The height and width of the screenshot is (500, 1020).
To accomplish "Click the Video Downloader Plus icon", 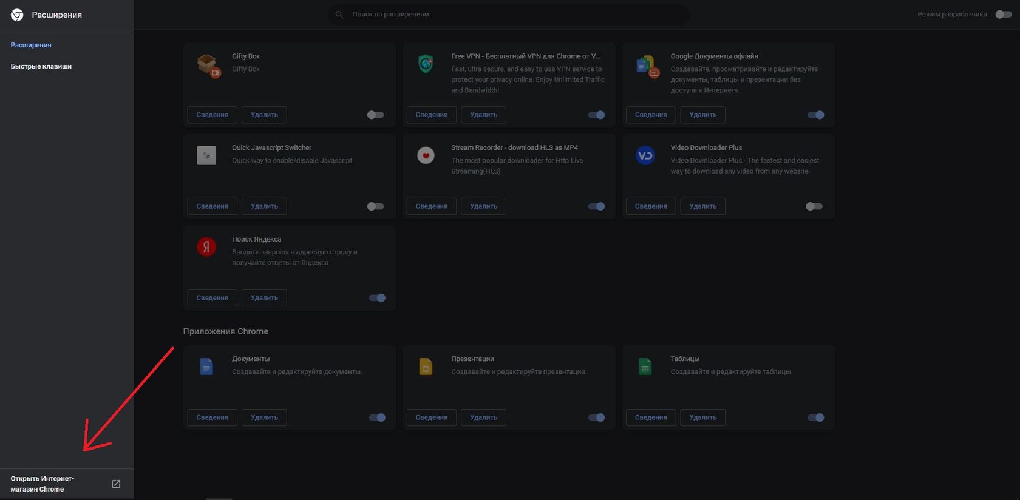I will click(645, 156).
